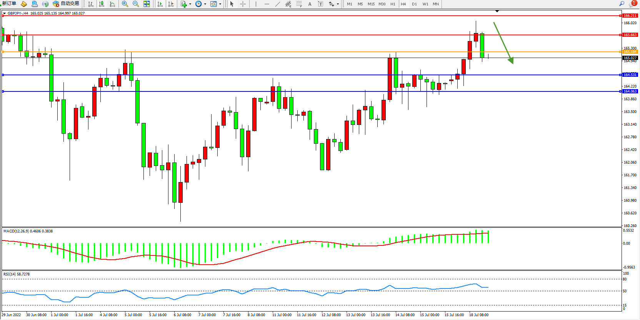Open the search magnifier icon
This screenshot has width=640, height=320.
coord(622,4)
